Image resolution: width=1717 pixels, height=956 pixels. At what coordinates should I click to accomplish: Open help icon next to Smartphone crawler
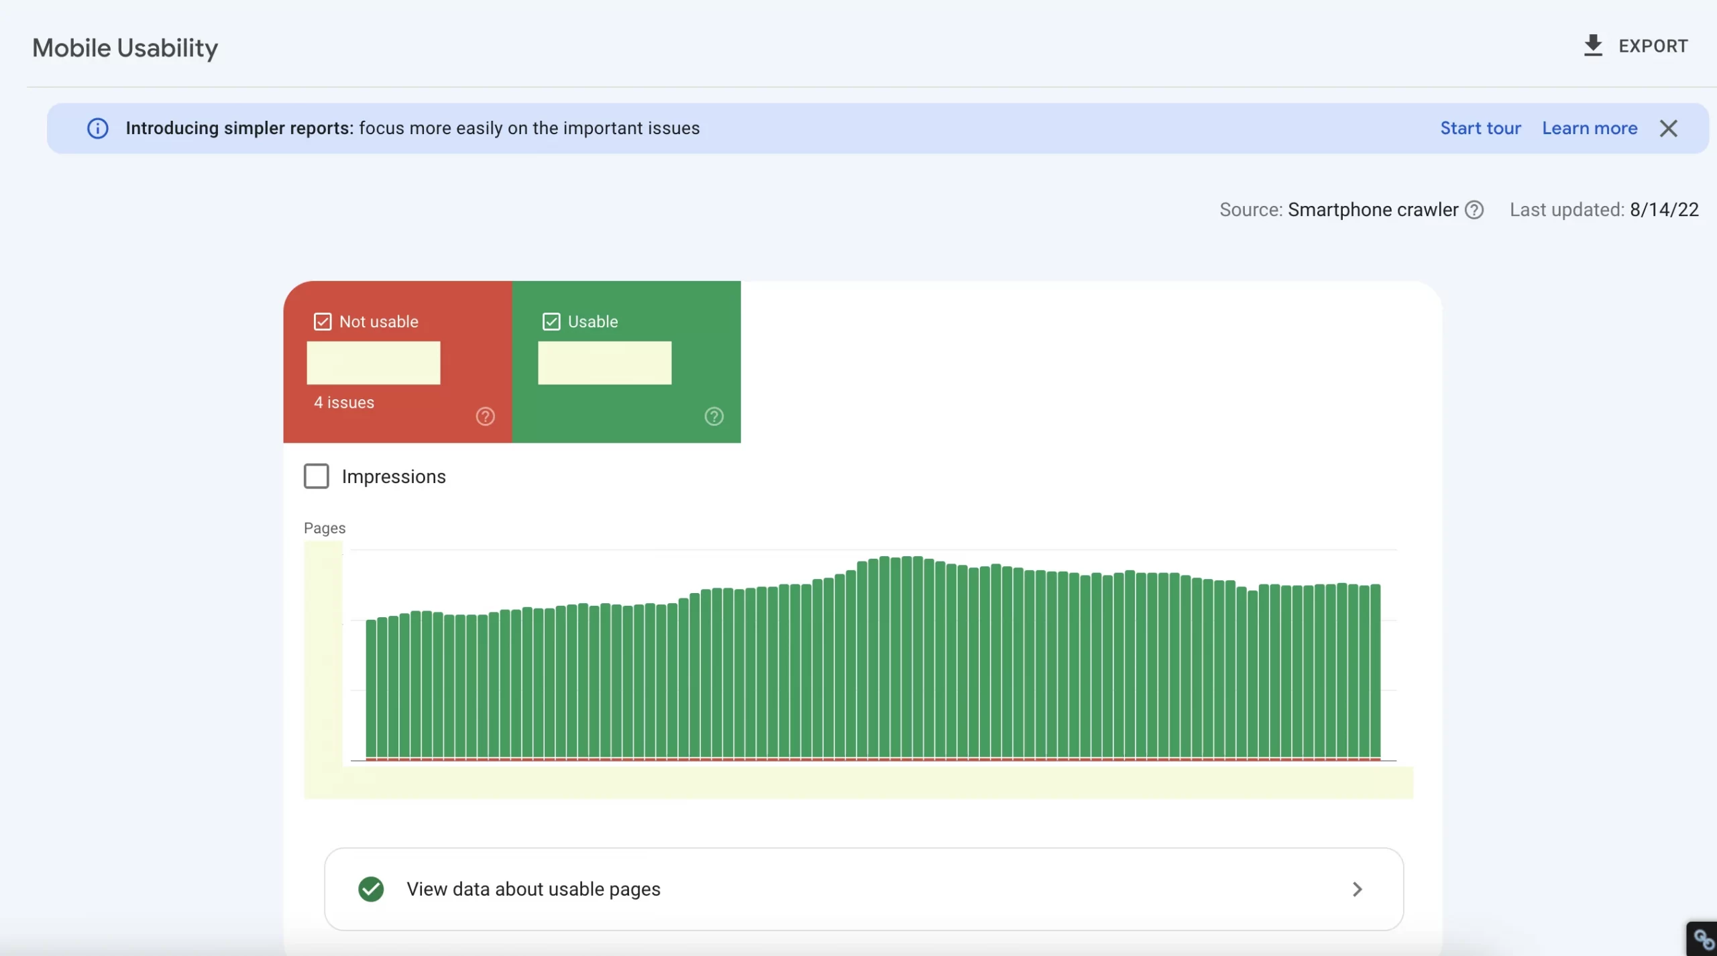tap(1474, 210)
